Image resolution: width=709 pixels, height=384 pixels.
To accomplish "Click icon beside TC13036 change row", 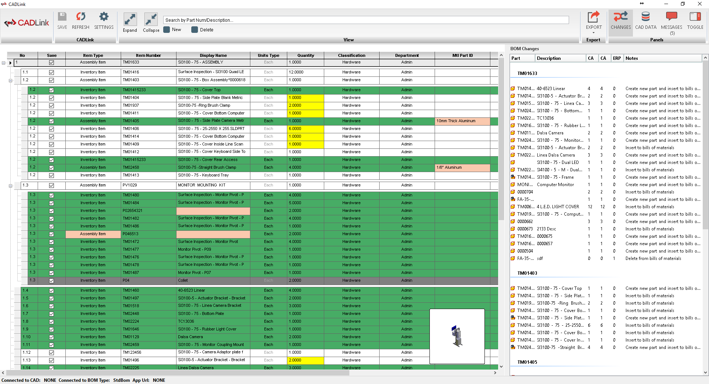I will [x=513, y=118].
